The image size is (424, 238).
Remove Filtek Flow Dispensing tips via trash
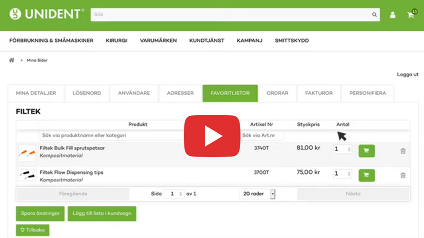tap(403, 175)
